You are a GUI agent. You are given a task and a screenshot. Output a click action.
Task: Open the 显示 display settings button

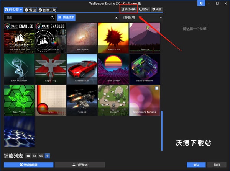click(144, 9)
